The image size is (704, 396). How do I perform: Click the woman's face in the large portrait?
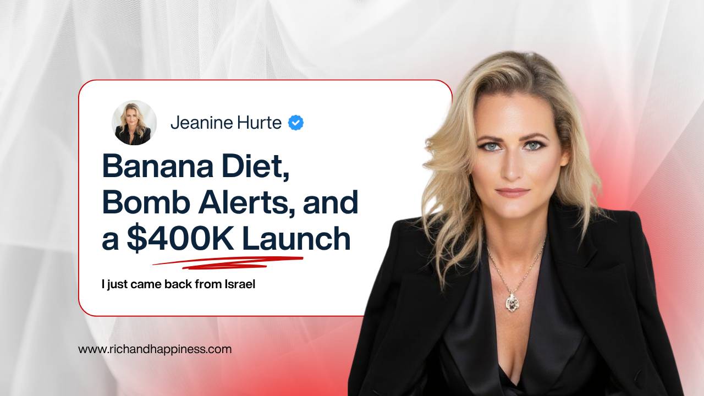coord(512,159)
